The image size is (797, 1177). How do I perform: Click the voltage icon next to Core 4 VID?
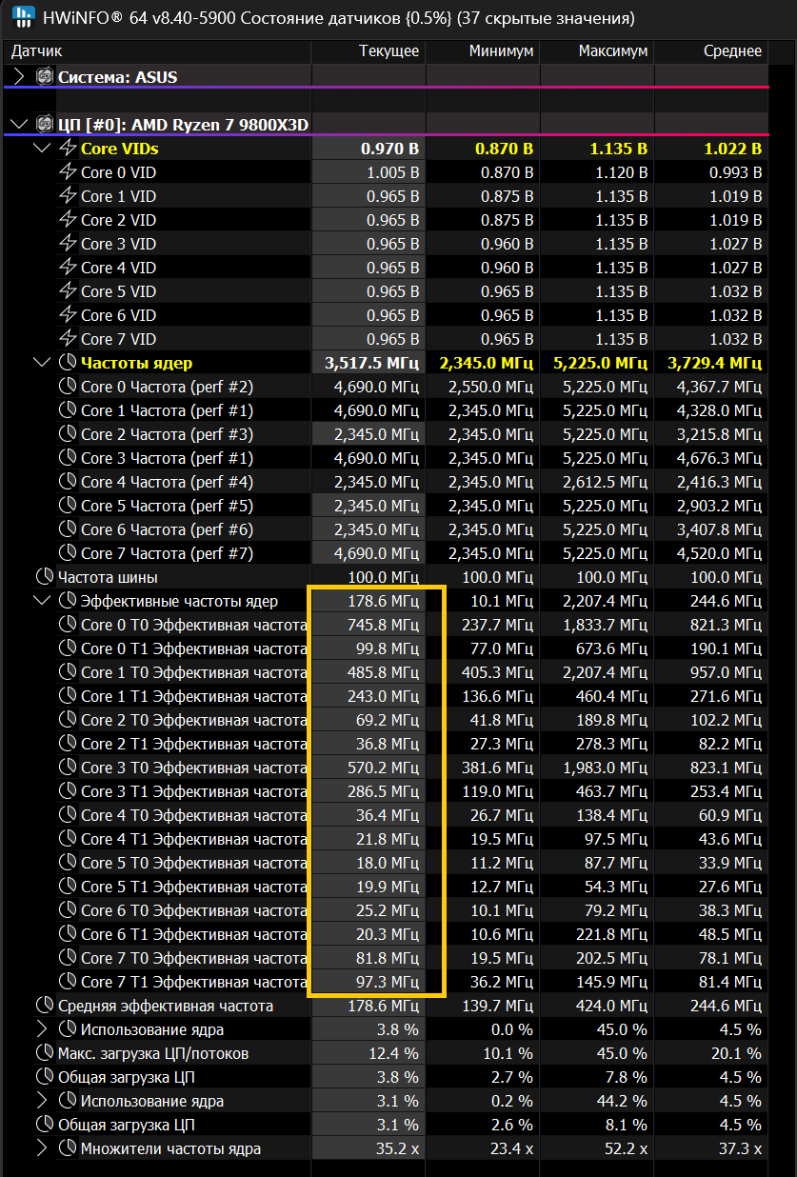click(68, 267)
